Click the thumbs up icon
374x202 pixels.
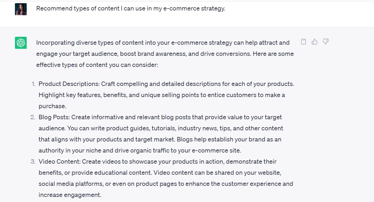coord(315,42)
